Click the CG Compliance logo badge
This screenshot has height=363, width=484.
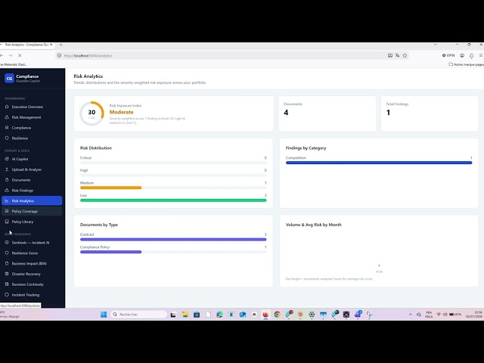click(9, 79)
